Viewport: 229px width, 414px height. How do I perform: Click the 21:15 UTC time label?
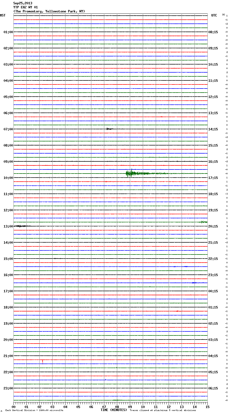pyautogui.click(x=213, y=243)
